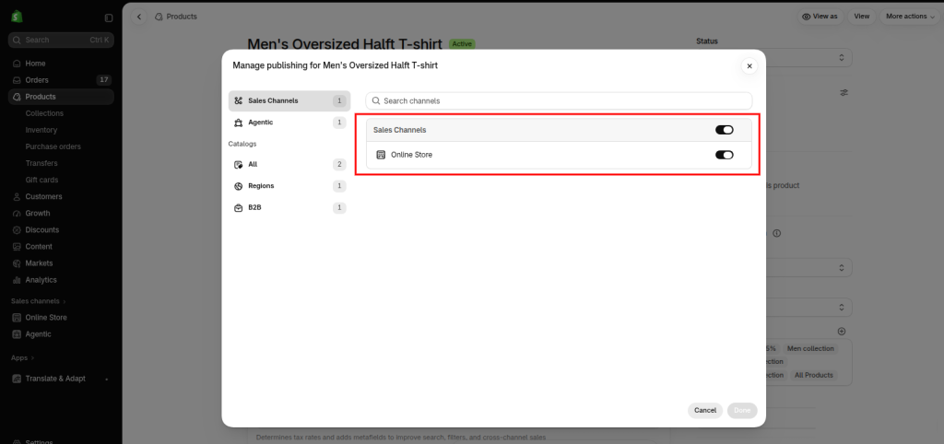Click the Growth icon in sidebar
Screen dimensions: 944x444
coord(17,214)
